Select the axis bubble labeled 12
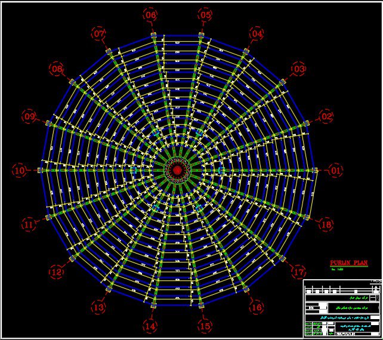Image resolution: width=383 pixels, height=340 pixels. point(57,272)
